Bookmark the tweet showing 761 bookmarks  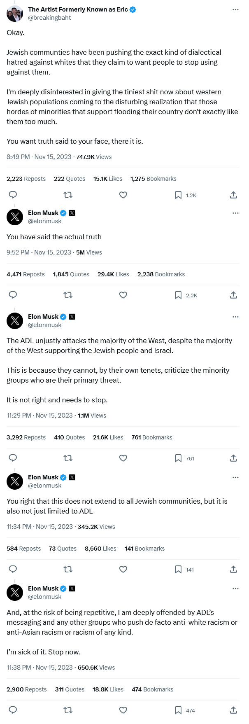pyautogui.click(x=178, y=458)
